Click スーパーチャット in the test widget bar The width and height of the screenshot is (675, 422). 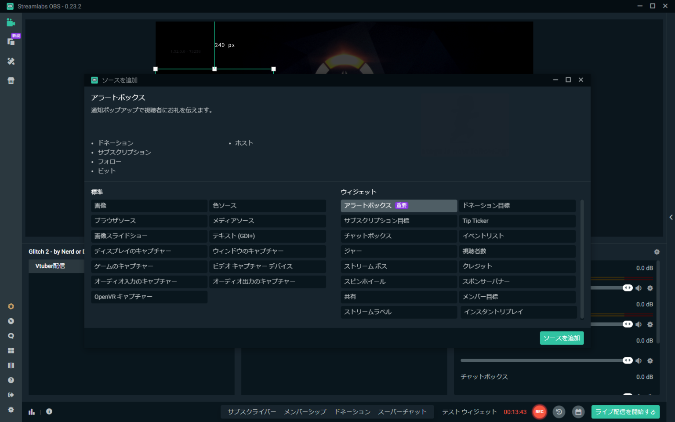402,411
